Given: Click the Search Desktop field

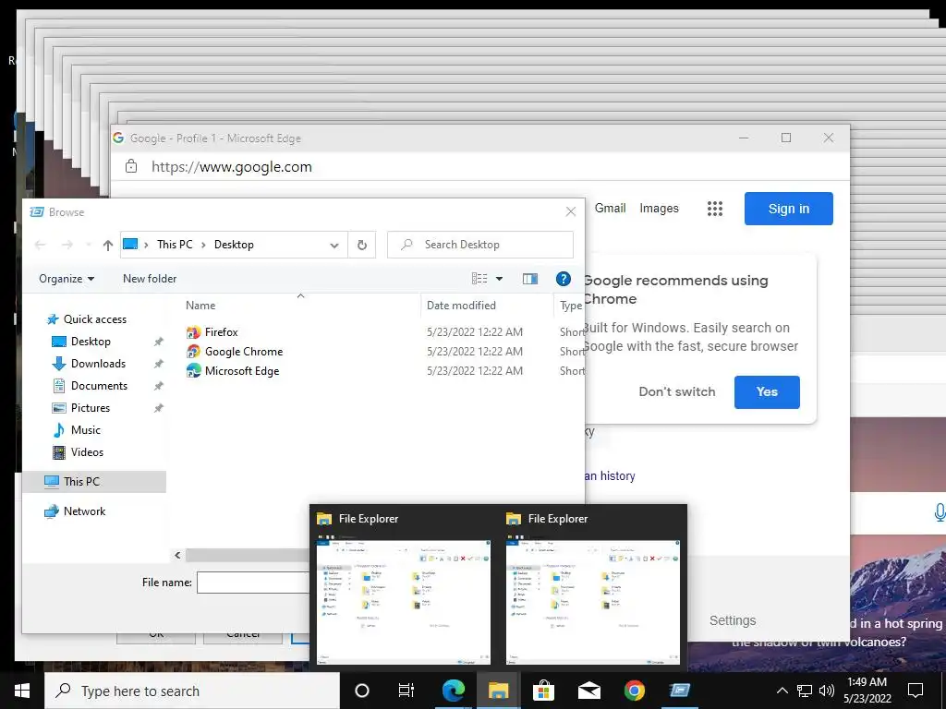Looking at the screenshot, I should coord(480,245).
